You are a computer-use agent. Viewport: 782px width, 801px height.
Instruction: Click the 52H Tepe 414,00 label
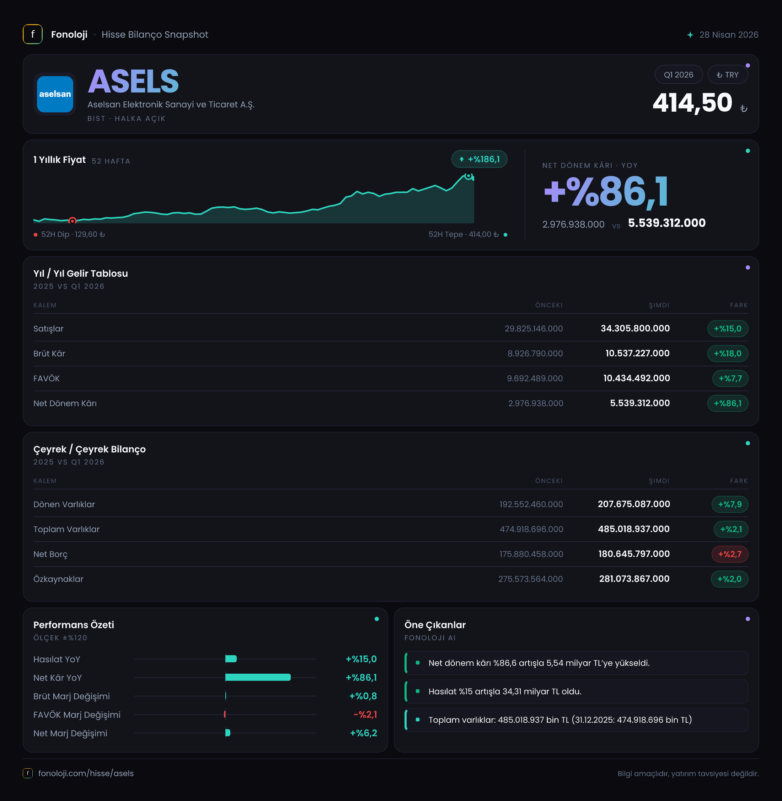coord(464,234)
